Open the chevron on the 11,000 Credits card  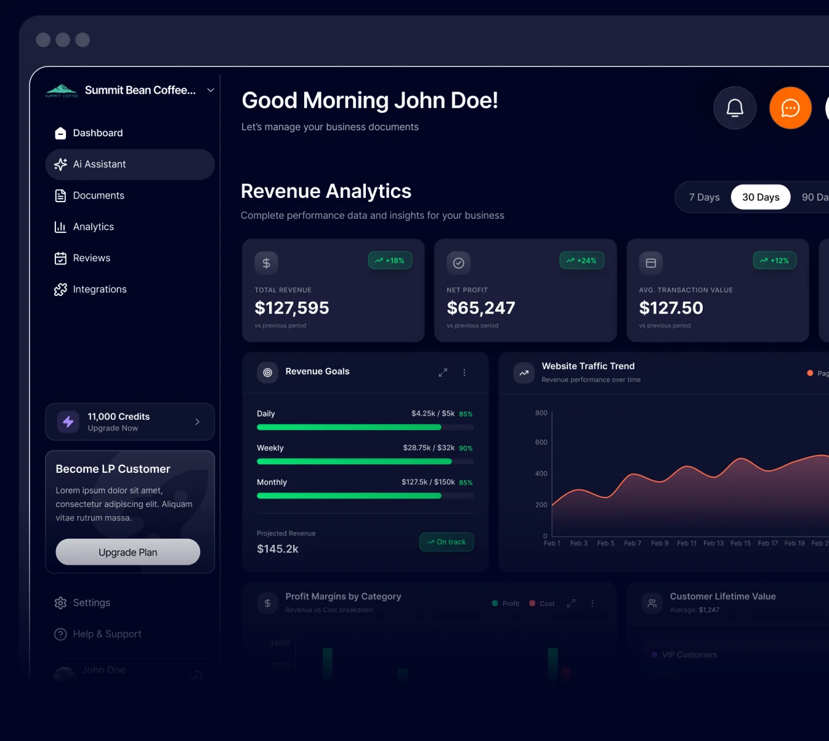[x=198, y=422]
